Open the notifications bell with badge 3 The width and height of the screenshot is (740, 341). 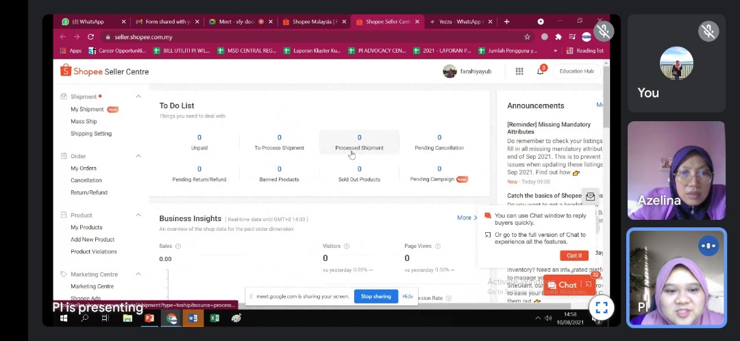click(541, 71)
